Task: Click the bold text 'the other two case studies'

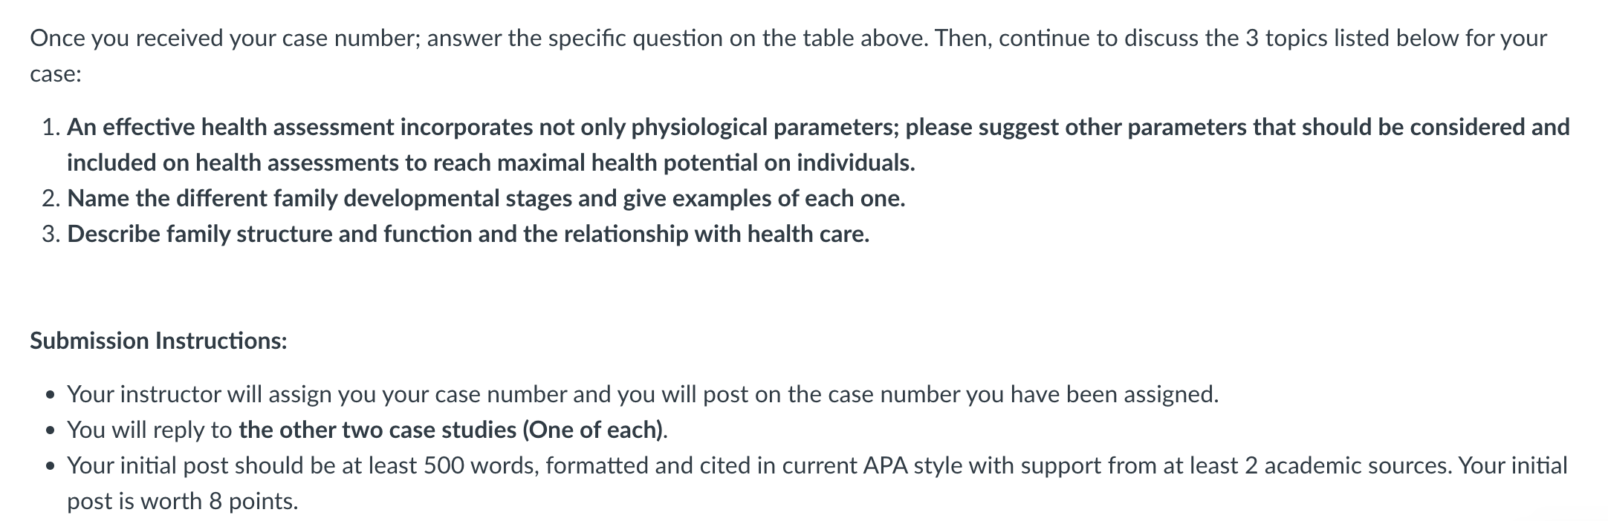Action: [x=377, y=430]
